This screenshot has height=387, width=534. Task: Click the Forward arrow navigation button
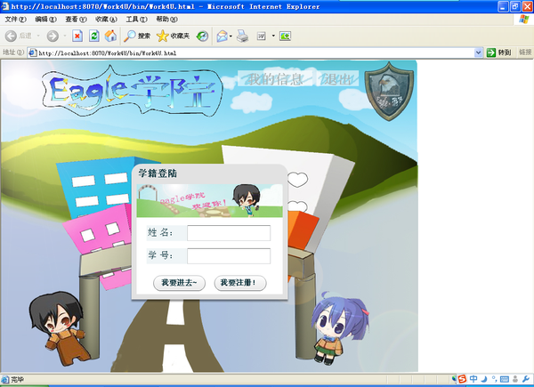52,36
